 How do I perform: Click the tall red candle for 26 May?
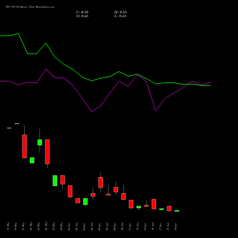pyautogui.click(x=47, y=152)
